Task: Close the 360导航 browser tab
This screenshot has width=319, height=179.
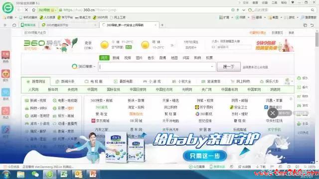Action: pos(156,25)
